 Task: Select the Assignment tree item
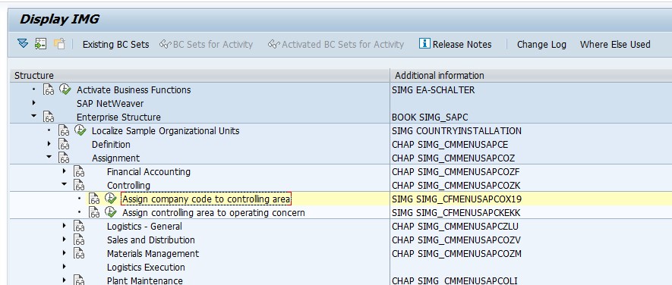coord(115,158)
